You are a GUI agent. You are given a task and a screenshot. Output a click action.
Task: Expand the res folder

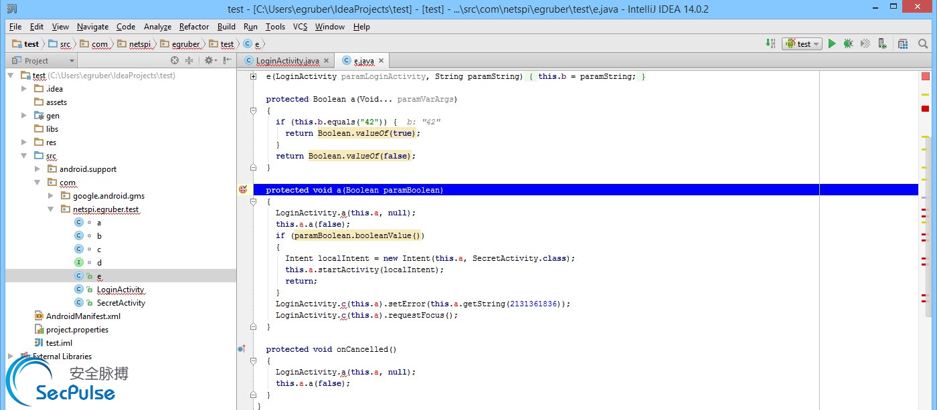click(24, 142)
